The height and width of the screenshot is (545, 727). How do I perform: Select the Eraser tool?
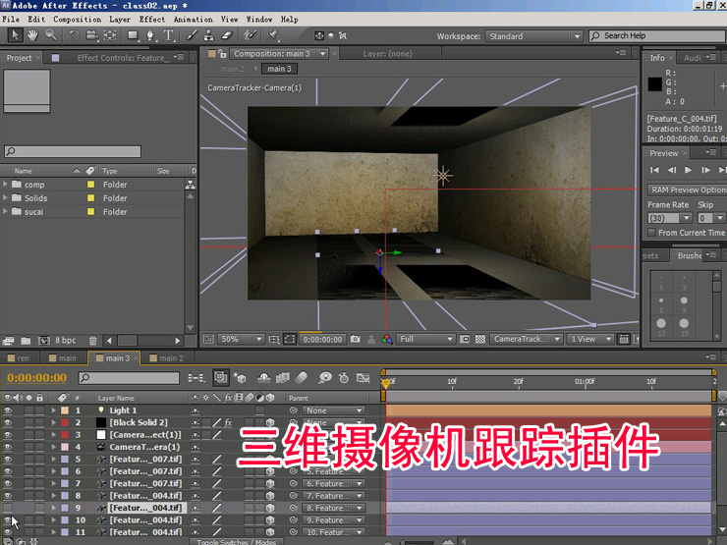click(x=226, y=35)
